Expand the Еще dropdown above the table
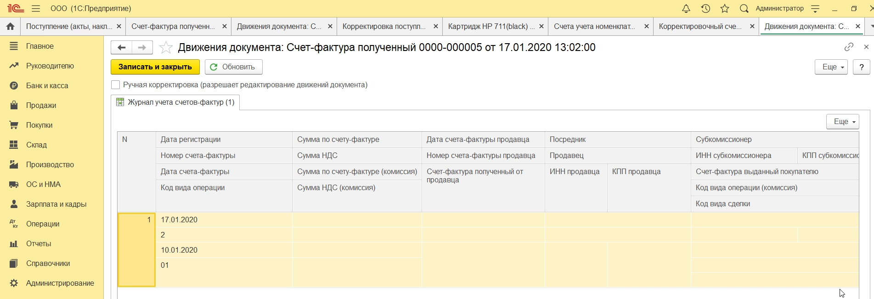This screenshot has width=874, height=299. (x=842, y=122)
